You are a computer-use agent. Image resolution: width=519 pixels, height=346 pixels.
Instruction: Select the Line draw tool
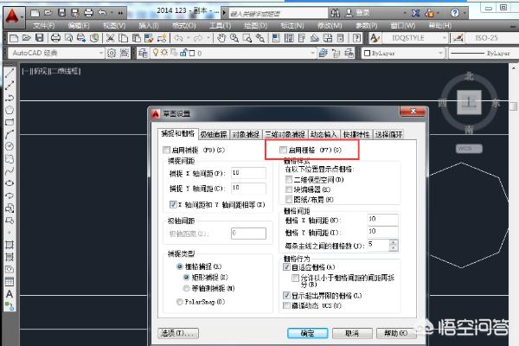pyautogui.click(x=9, y=73)
